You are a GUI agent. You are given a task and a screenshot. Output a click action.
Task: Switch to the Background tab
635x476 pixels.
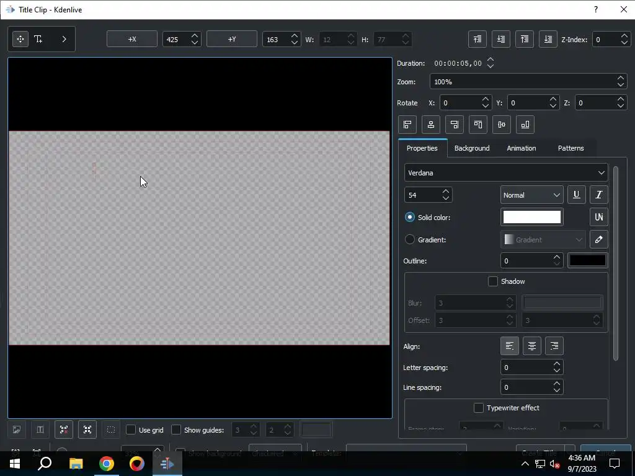[x=472, y=148]
